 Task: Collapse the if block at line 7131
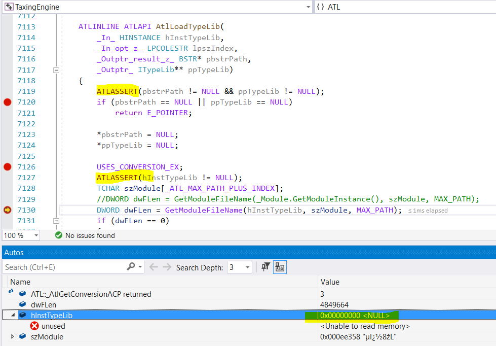point(56,221)
